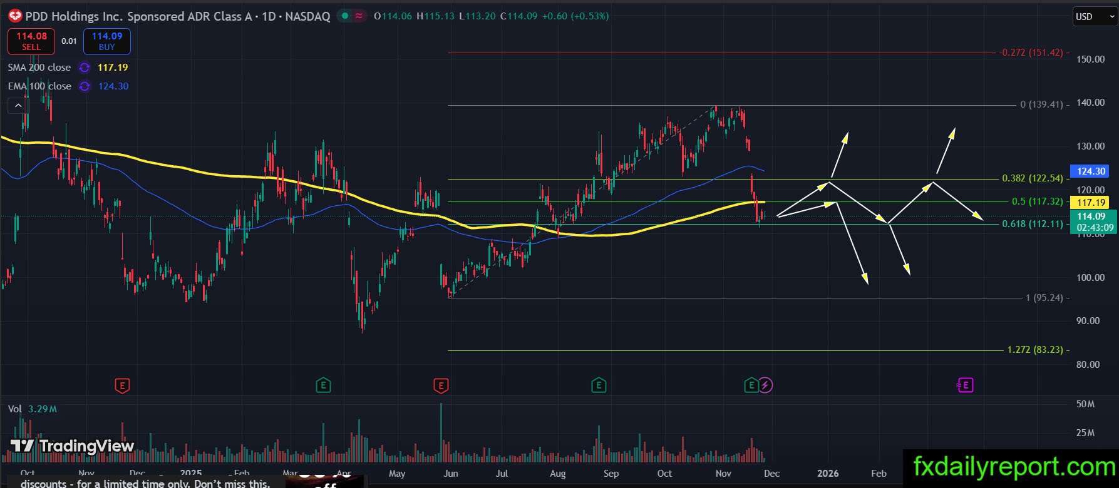The height and width of the screenshot is (488, 1119).
Task: Open the USD currency dropdown
Action: pyautogui.click(x=1095, y=17)
